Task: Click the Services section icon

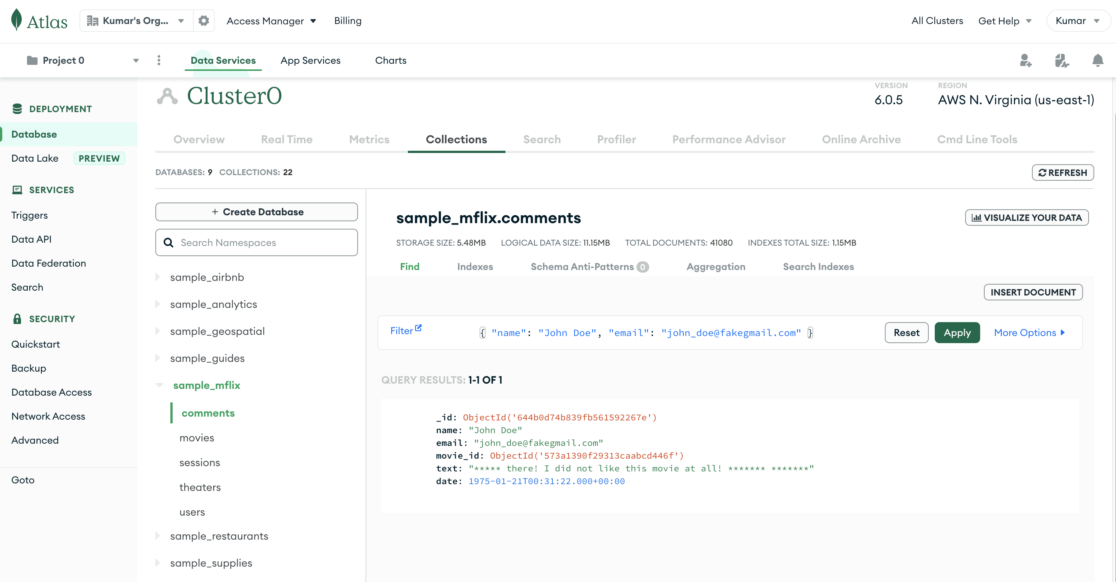Action: click(x=17, y=190)
